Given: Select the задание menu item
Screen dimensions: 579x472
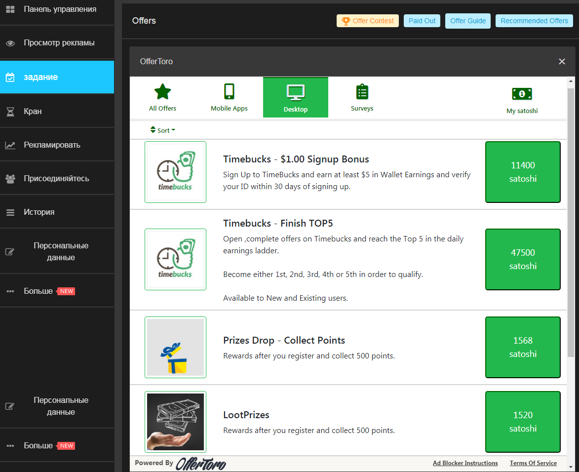Looking at the screenshot, I should pos(57,77).
